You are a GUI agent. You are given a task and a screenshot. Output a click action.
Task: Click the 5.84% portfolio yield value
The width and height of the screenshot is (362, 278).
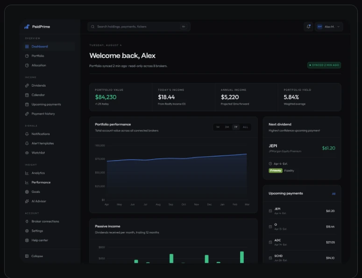click(291, 97)
